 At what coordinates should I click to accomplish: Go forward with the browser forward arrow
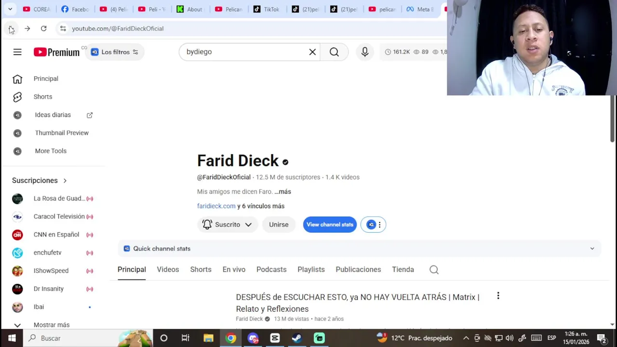coord(27,29)
